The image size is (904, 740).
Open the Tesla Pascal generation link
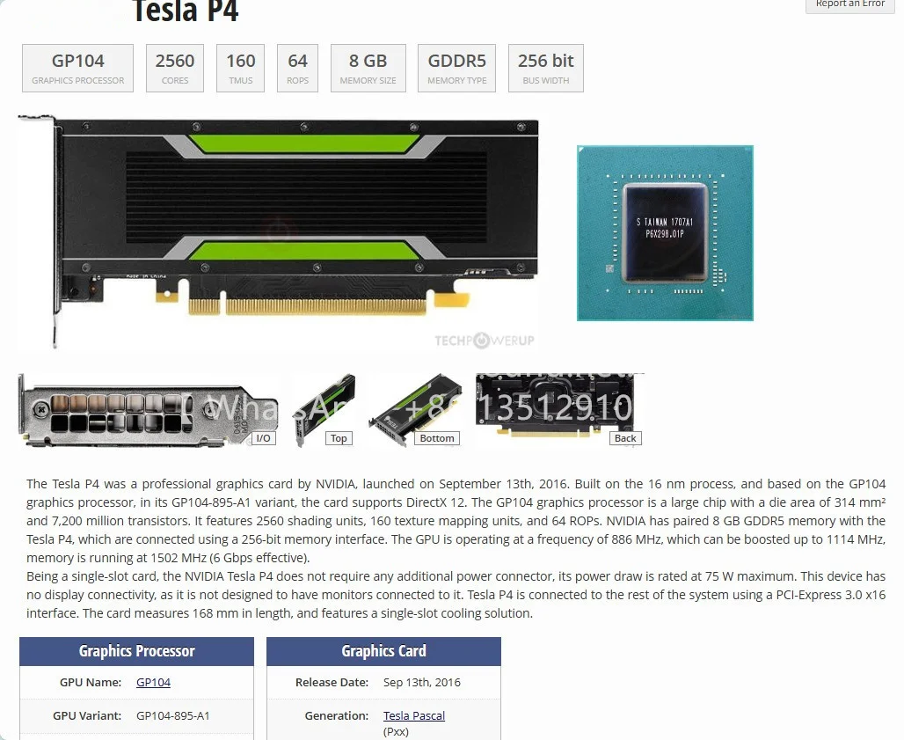414,715
